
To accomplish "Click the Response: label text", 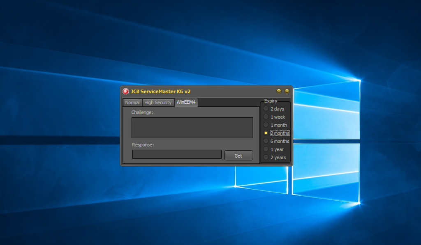I will tap(143, 144).
